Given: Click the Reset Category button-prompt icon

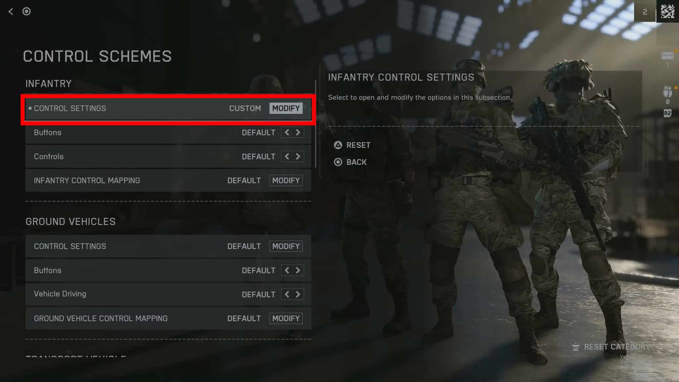Looking at the screenshot, I should pos(576,347).
